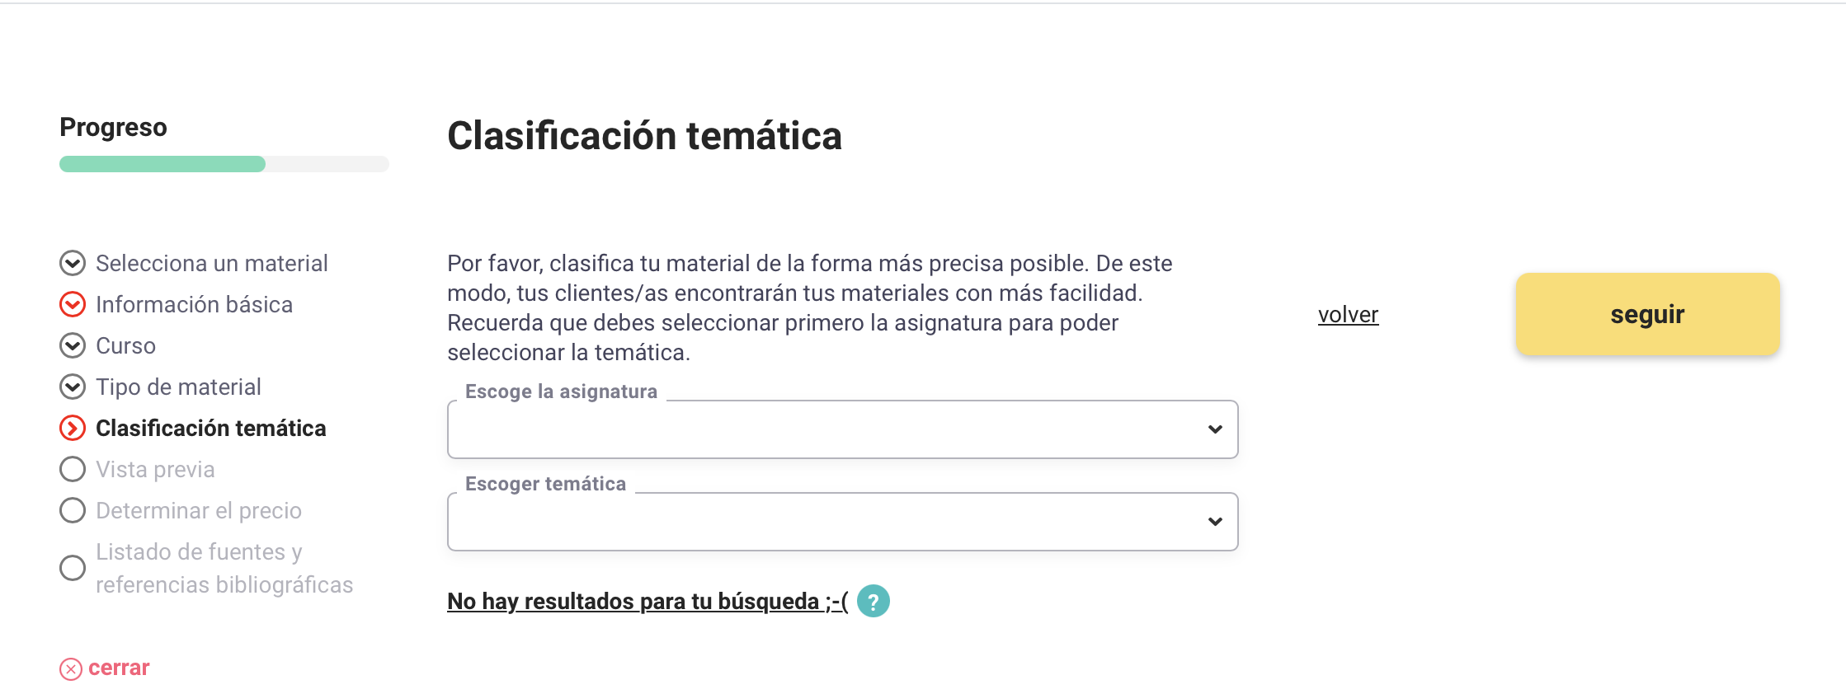Click the checkmark icon beside Selecciona un material

point(73,263)
